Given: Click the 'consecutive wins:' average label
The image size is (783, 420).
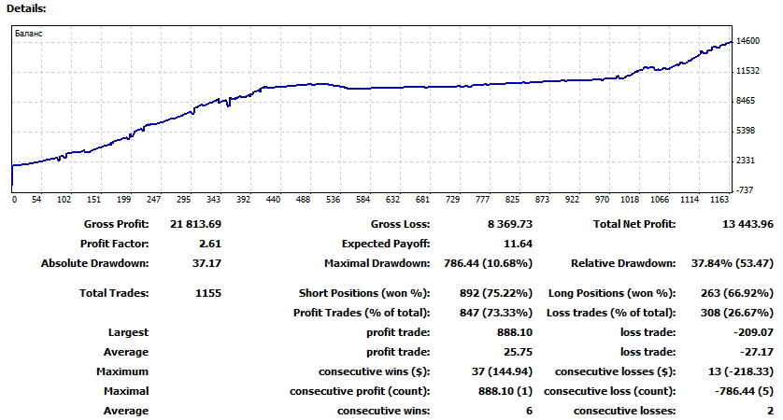Looking at the screenshot, I should [383, 411].
